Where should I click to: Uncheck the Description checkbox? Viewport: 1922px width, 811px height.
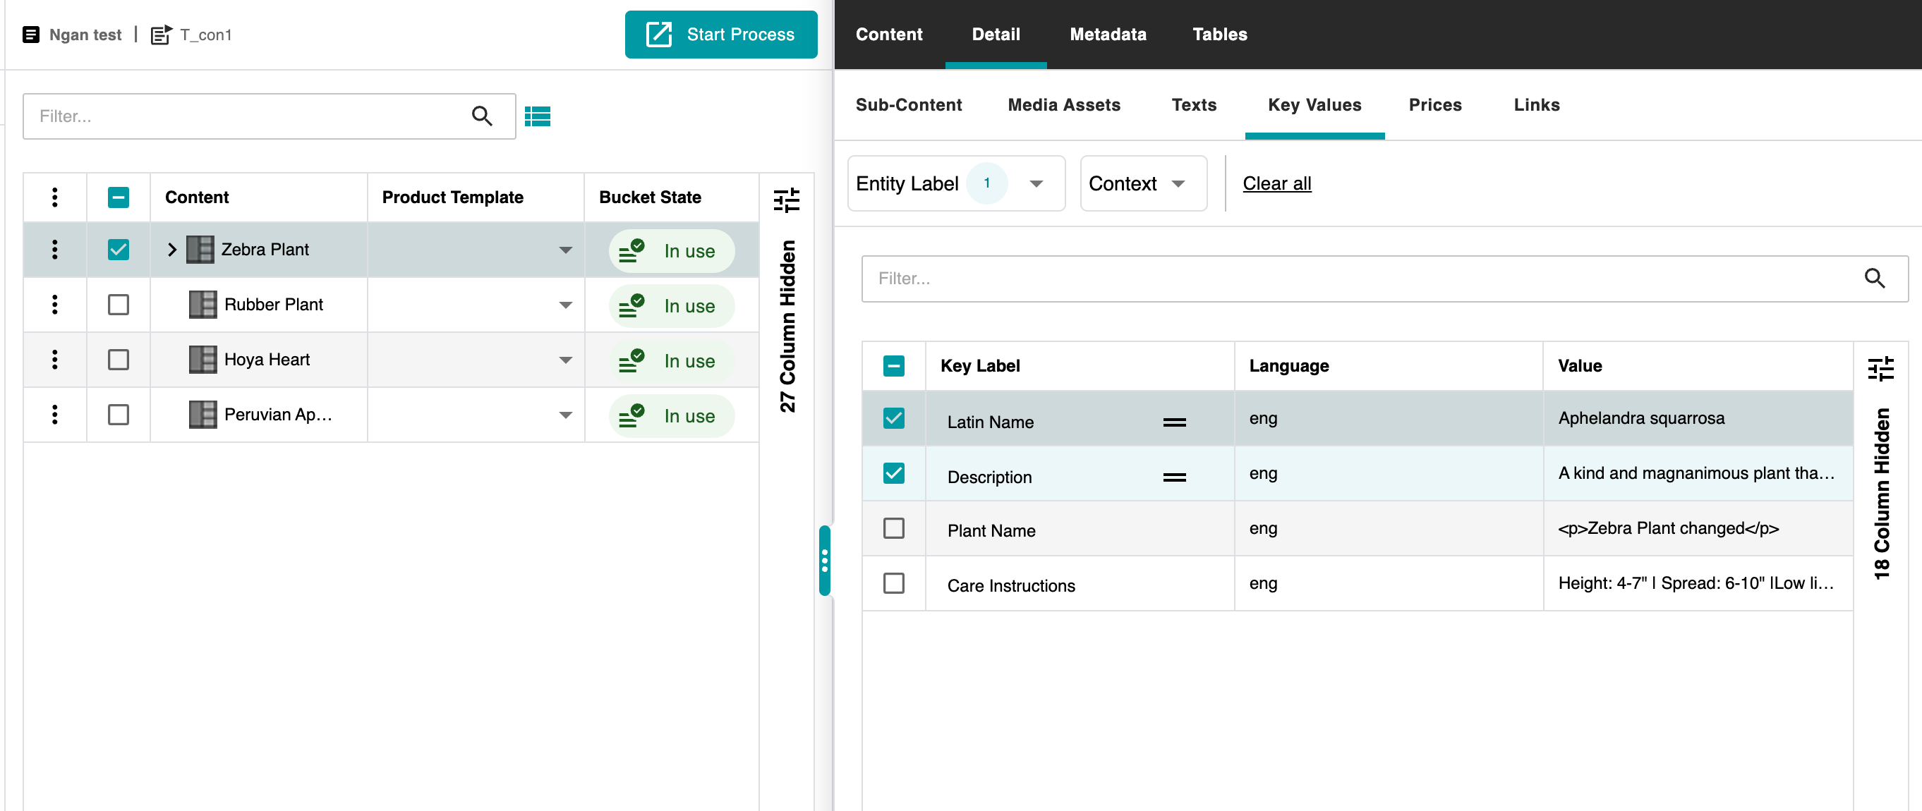click(894, 473)
